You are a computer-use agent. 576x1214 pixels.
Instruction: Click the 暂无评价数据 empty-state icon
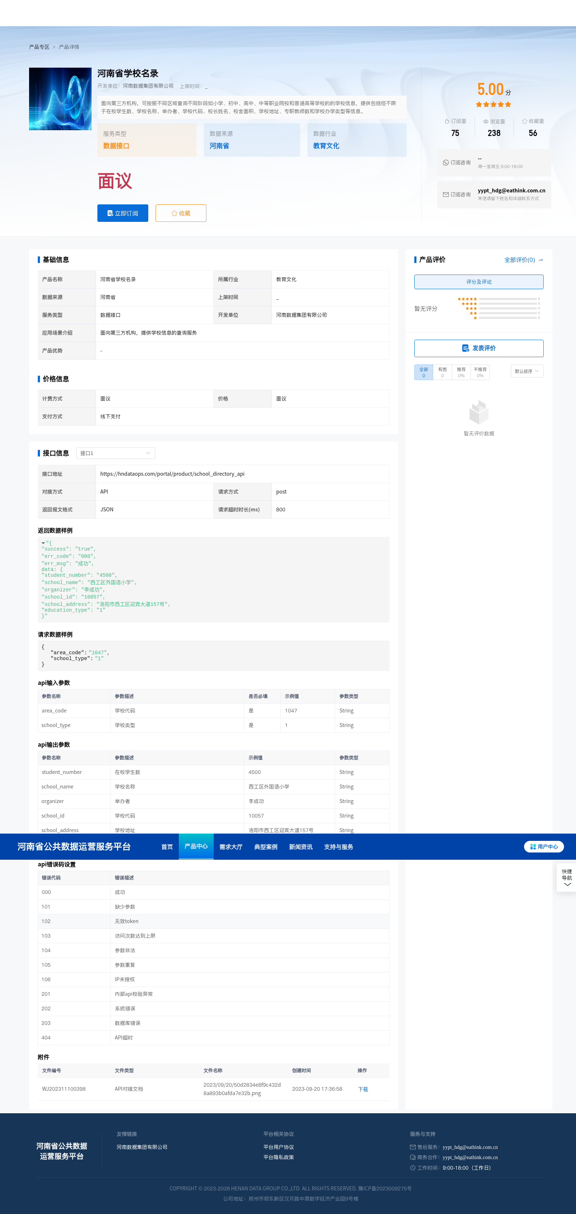[x=479, y=412]
